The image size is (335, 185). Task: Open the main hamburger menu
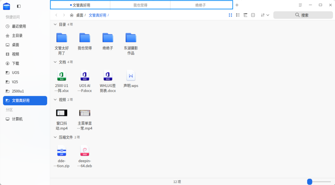[300, 5]
